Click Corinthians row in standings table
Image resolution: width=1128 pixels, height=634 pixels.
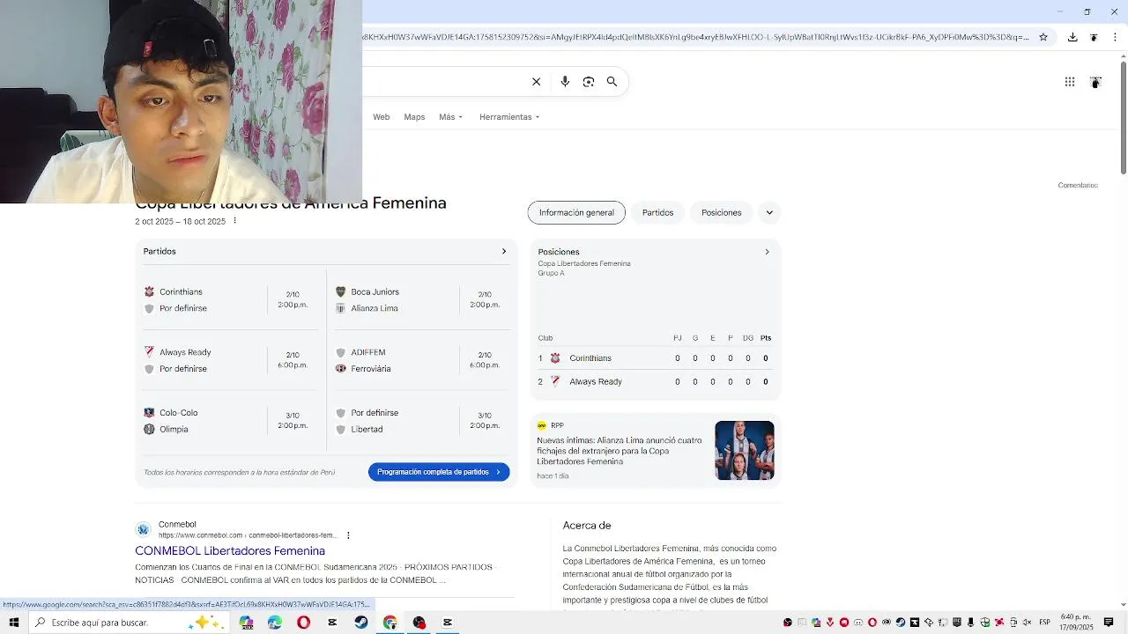(655, 358)
